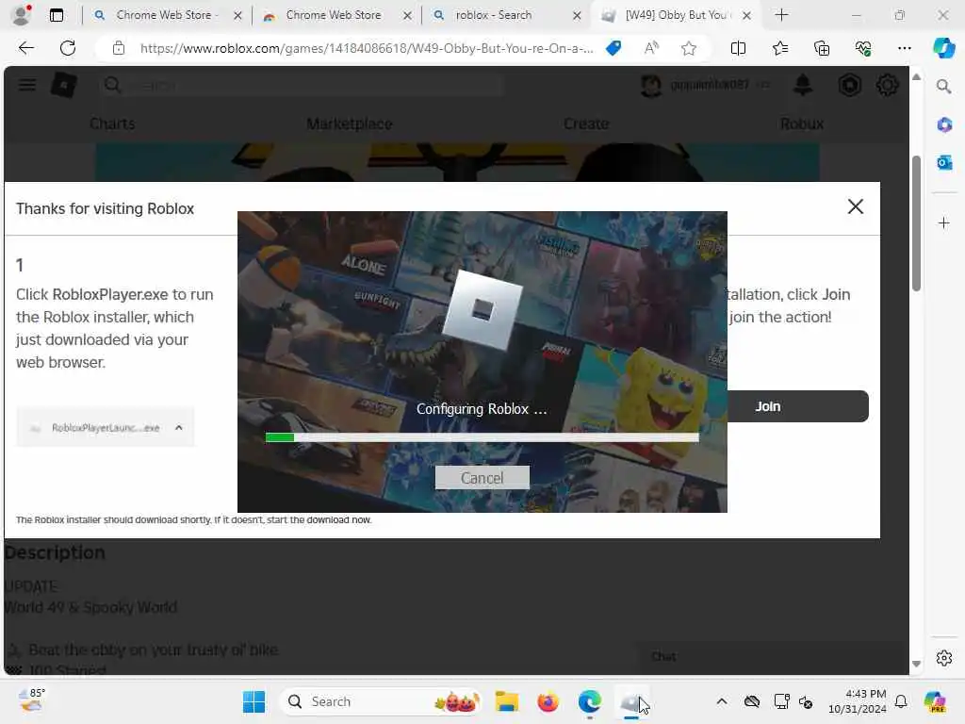Open the Charts nav item

[112, 123]
